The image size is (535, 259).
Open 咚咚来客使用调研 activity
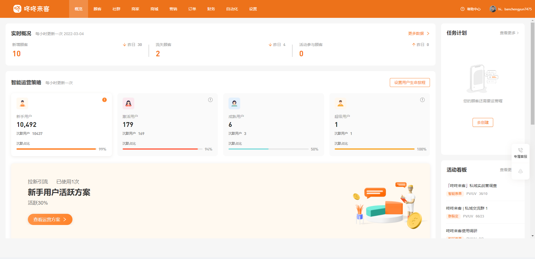pyautogui.click(x=462, y=231)
